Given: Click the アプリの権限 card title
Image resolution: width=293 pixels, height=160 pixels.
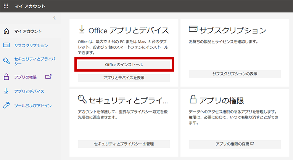Looking at the screenshot, I should tap(222, 101).
